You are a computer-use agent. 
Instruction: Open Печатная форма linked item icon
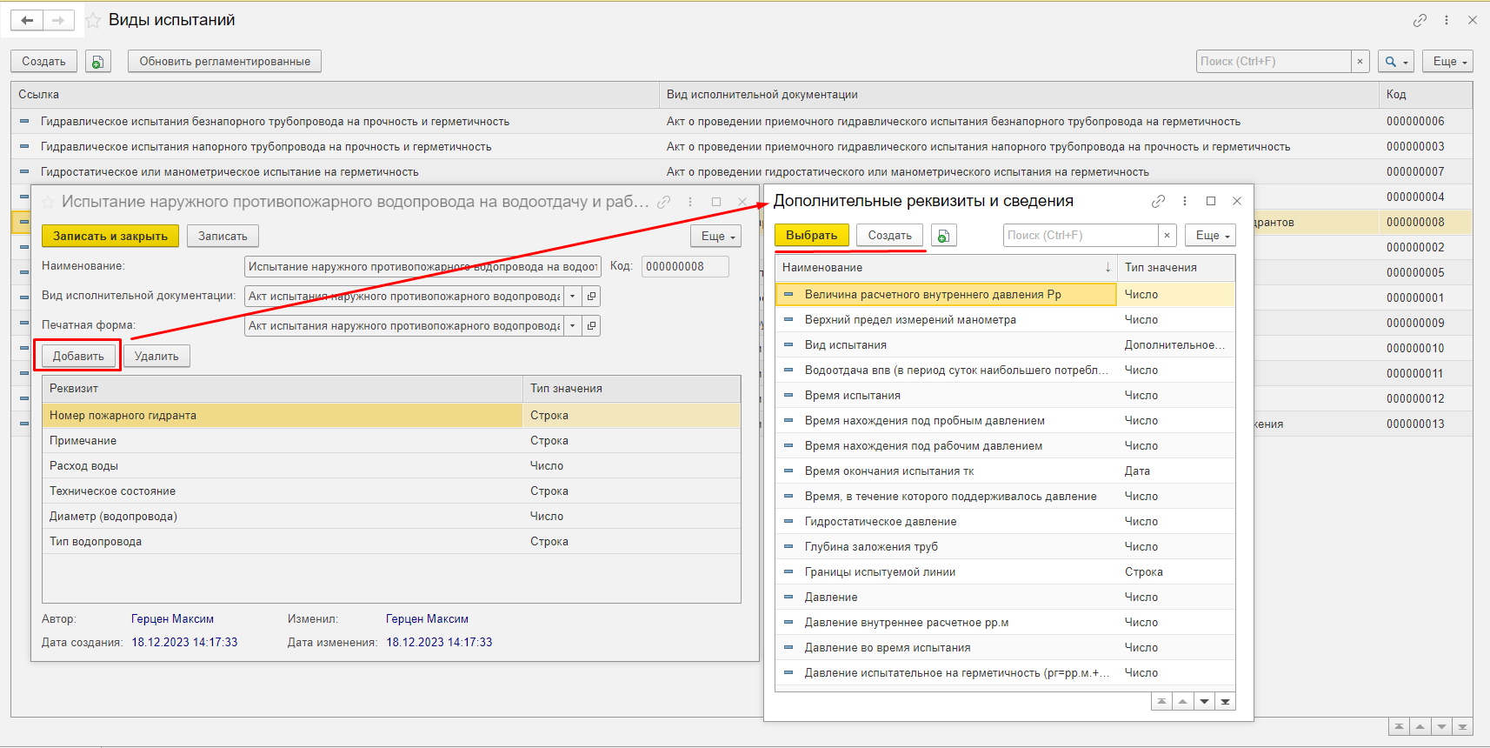(591, 326)
